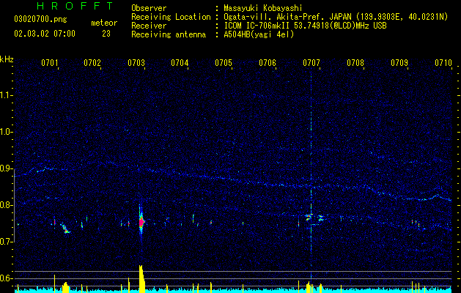This screenshot has height=293, width=461.
Task: Click the diagonal meteor echo after 0701
Action: point(65,229)
